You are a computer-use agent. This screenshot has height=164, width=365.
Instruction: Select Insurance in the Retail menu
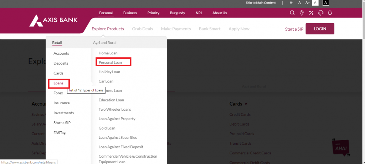[x=61, y=103]
